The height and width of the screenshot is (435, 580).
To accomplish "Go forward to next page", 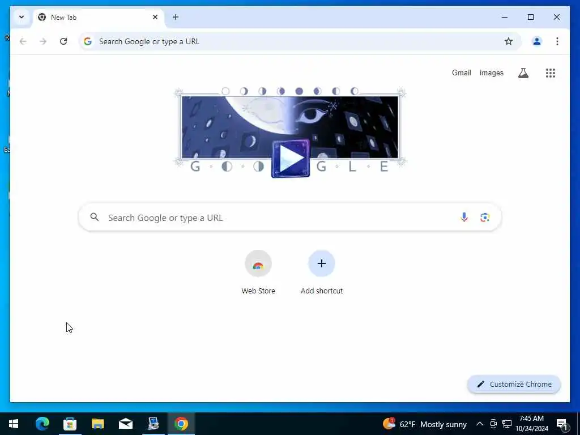I will point(43,41).
